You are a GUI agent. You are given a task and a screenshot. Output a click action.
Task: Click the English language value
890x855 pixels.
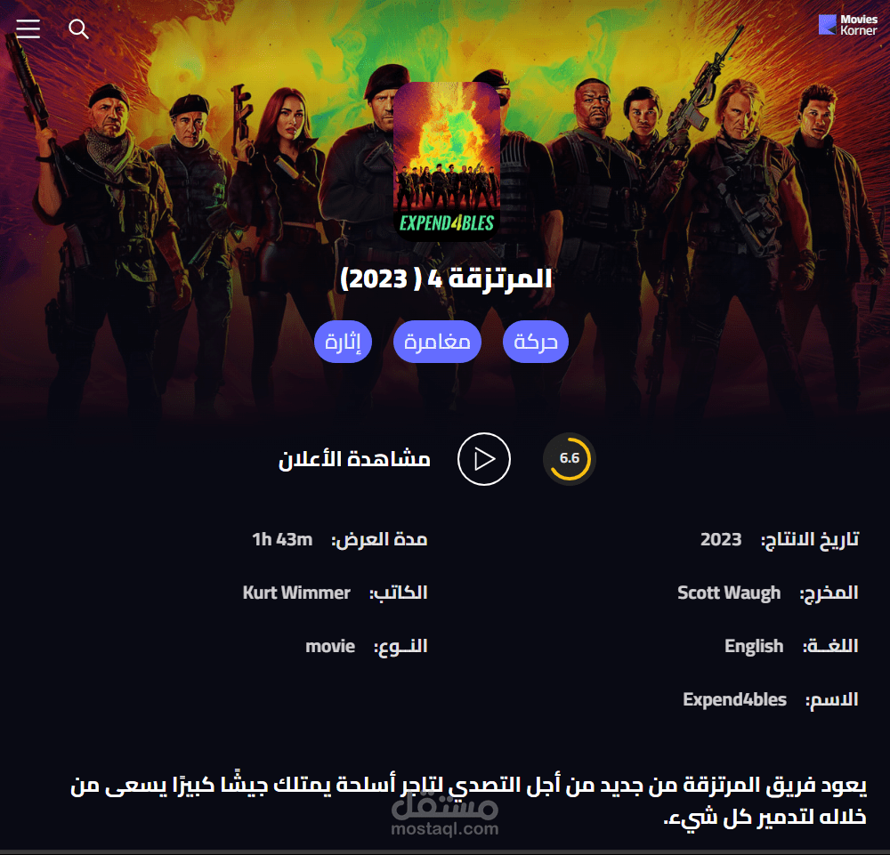(754, 647)
